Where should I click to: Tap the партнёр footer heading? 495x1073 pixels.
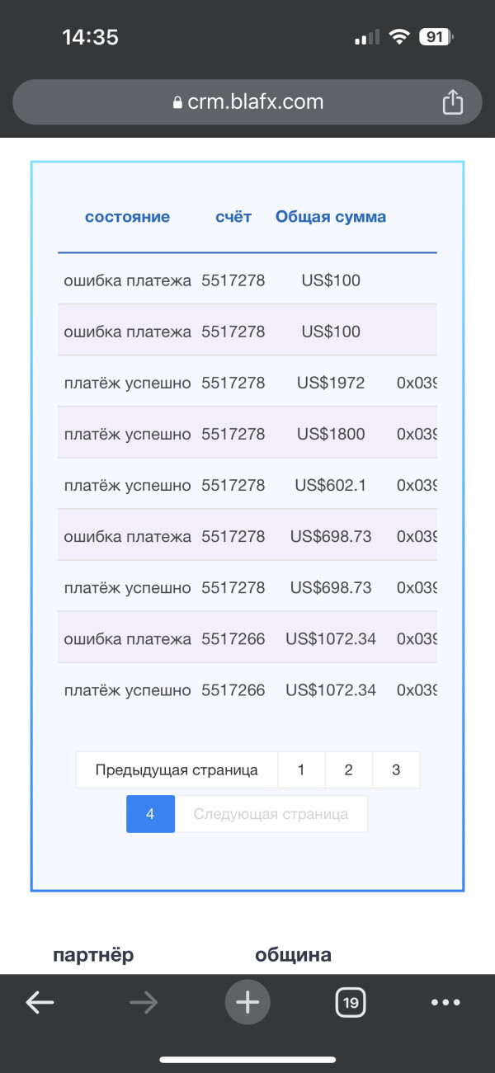(x=93, y=955)
